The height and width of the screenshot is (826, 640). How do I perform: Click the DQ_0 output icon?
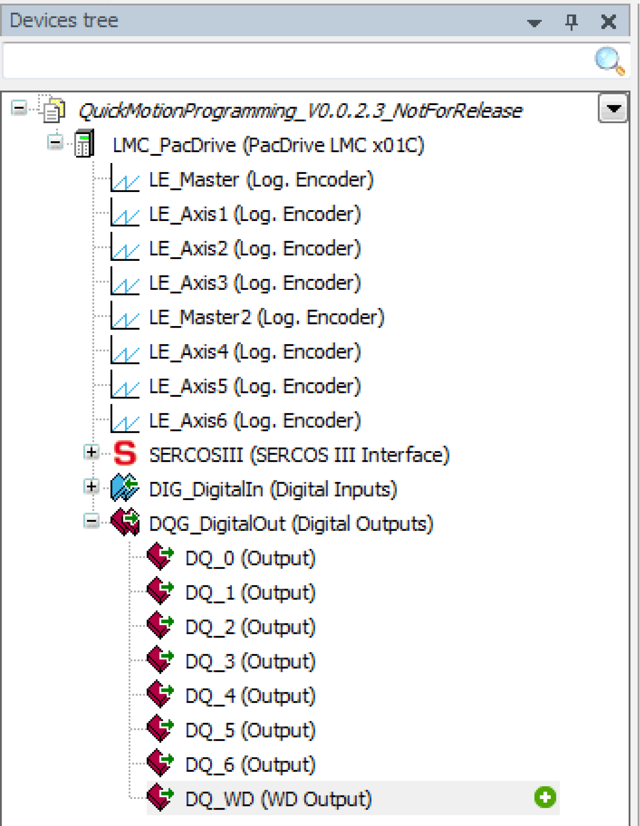click(x=160, y=557)
